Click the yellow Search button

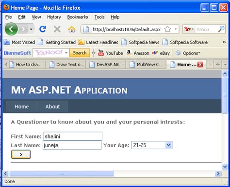[80, 53]
